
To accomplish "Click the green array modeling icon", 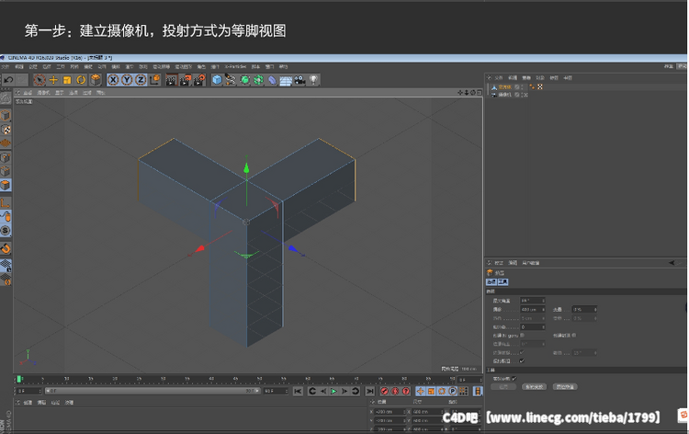I will click(x=258, y=80).
